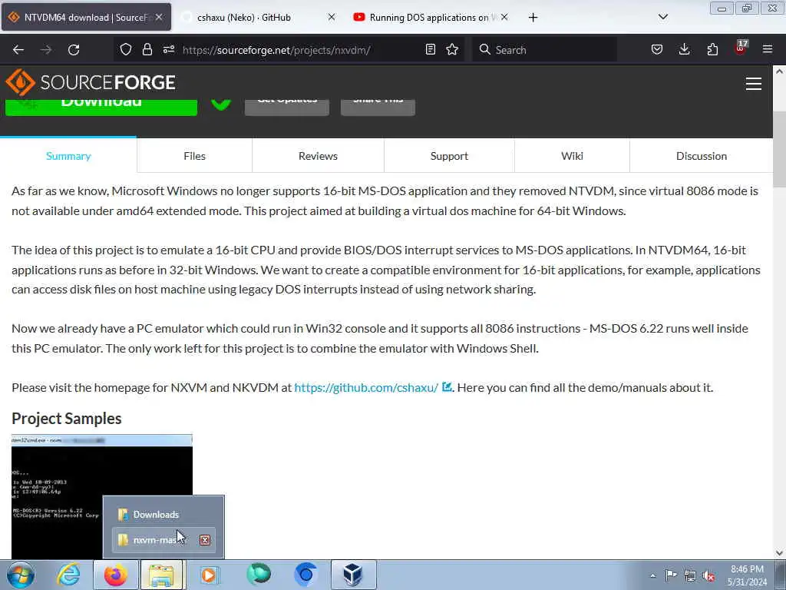Open the Discussion tab
786x590 pixels.
click(702, 156)
